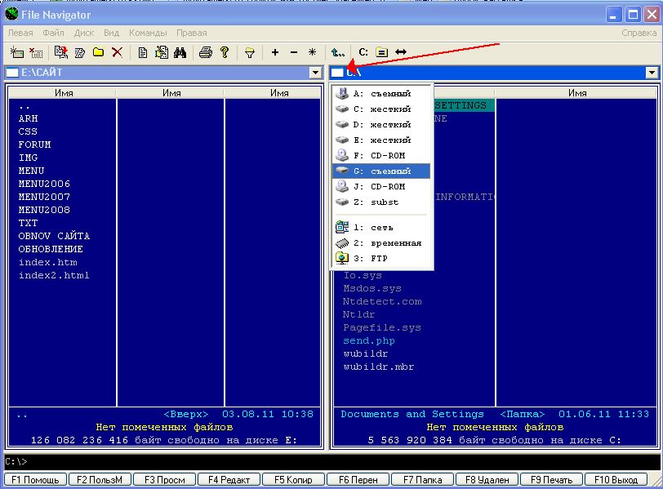This screenshot has width=663, height=489.
Task: Open the Диск menu
Action: 84,33
